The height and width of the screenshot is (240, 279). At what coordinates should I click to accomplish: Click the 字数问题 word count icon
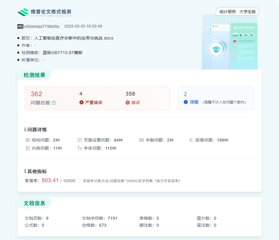click(142, 140)
